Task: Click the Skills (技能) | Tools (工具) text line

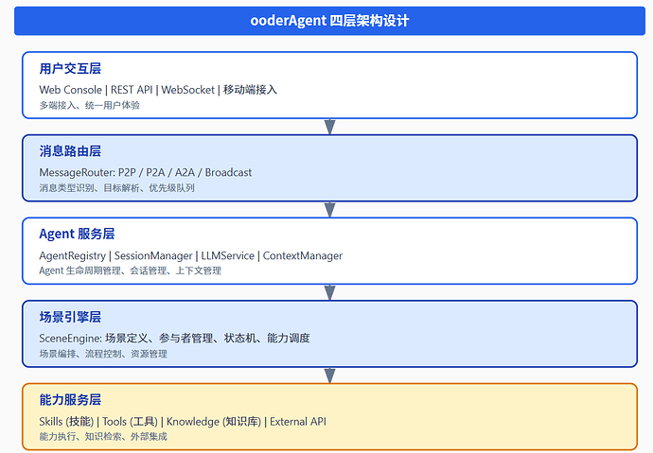Action: [183, 422]
